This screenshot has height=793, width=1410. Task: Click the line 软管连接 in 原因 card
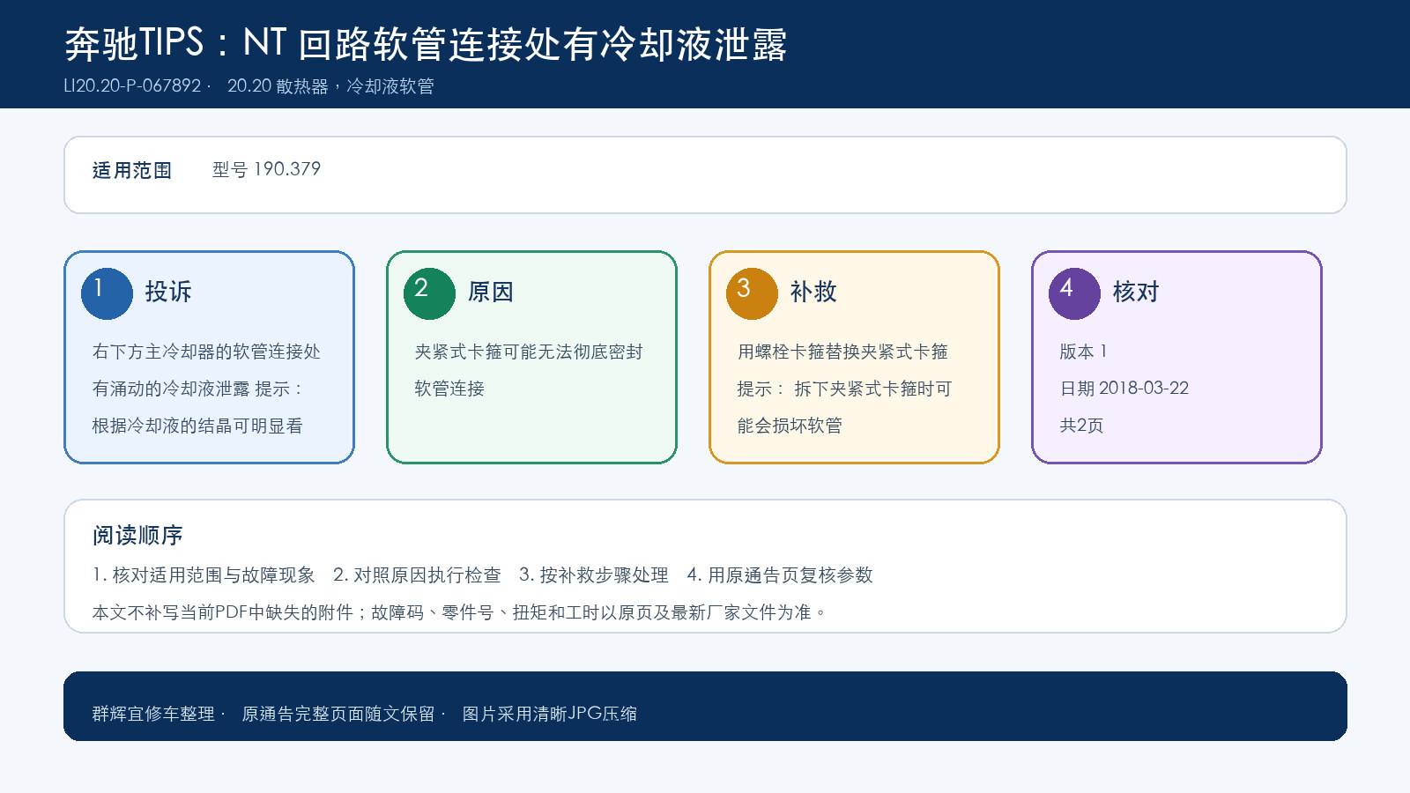tap(449, 389)
